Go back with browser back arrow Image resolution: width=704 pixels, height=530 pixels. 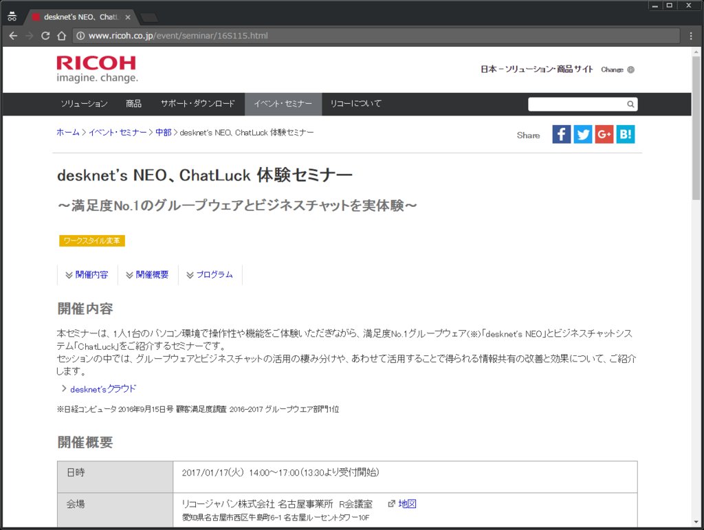[14, 36]
